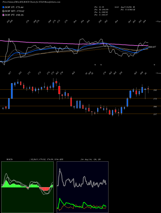Click the 166 price axis label
The height and width of the screenshot is (213, 161).
(x=155, y=107)
